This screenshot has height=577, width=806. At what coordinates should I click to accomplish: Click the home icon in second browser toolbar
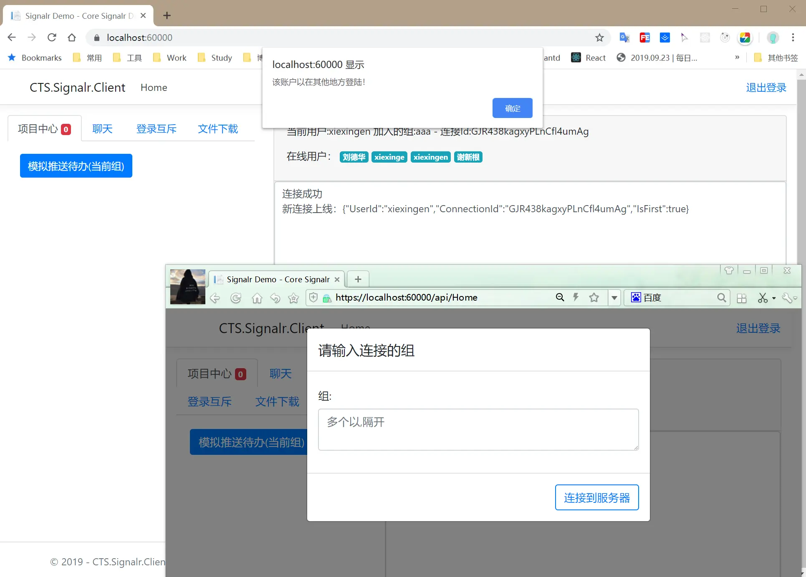tap(257, 298)
